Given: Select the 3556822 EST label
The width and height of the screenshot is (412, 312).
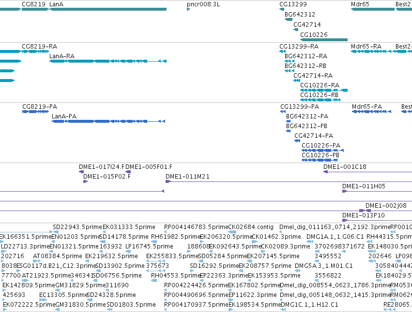Looking at the screenshot, I should (x=328, y=276).
